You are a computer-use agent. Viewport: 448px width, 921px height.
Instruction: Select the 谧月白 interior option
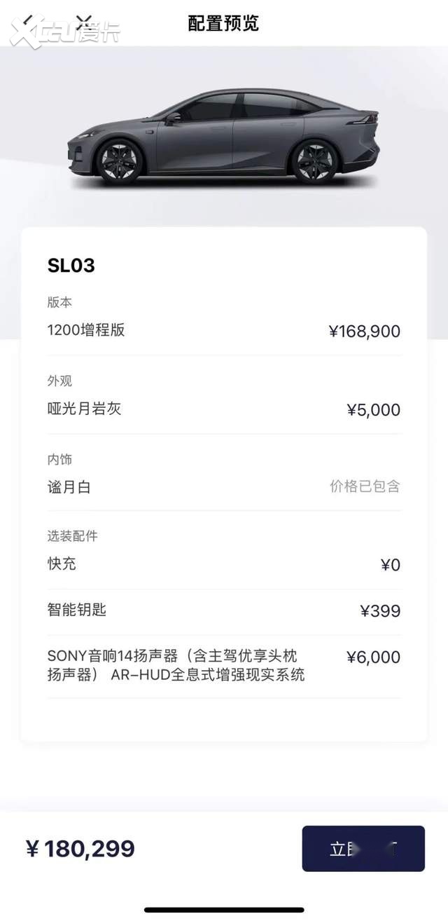click(69, 487)
